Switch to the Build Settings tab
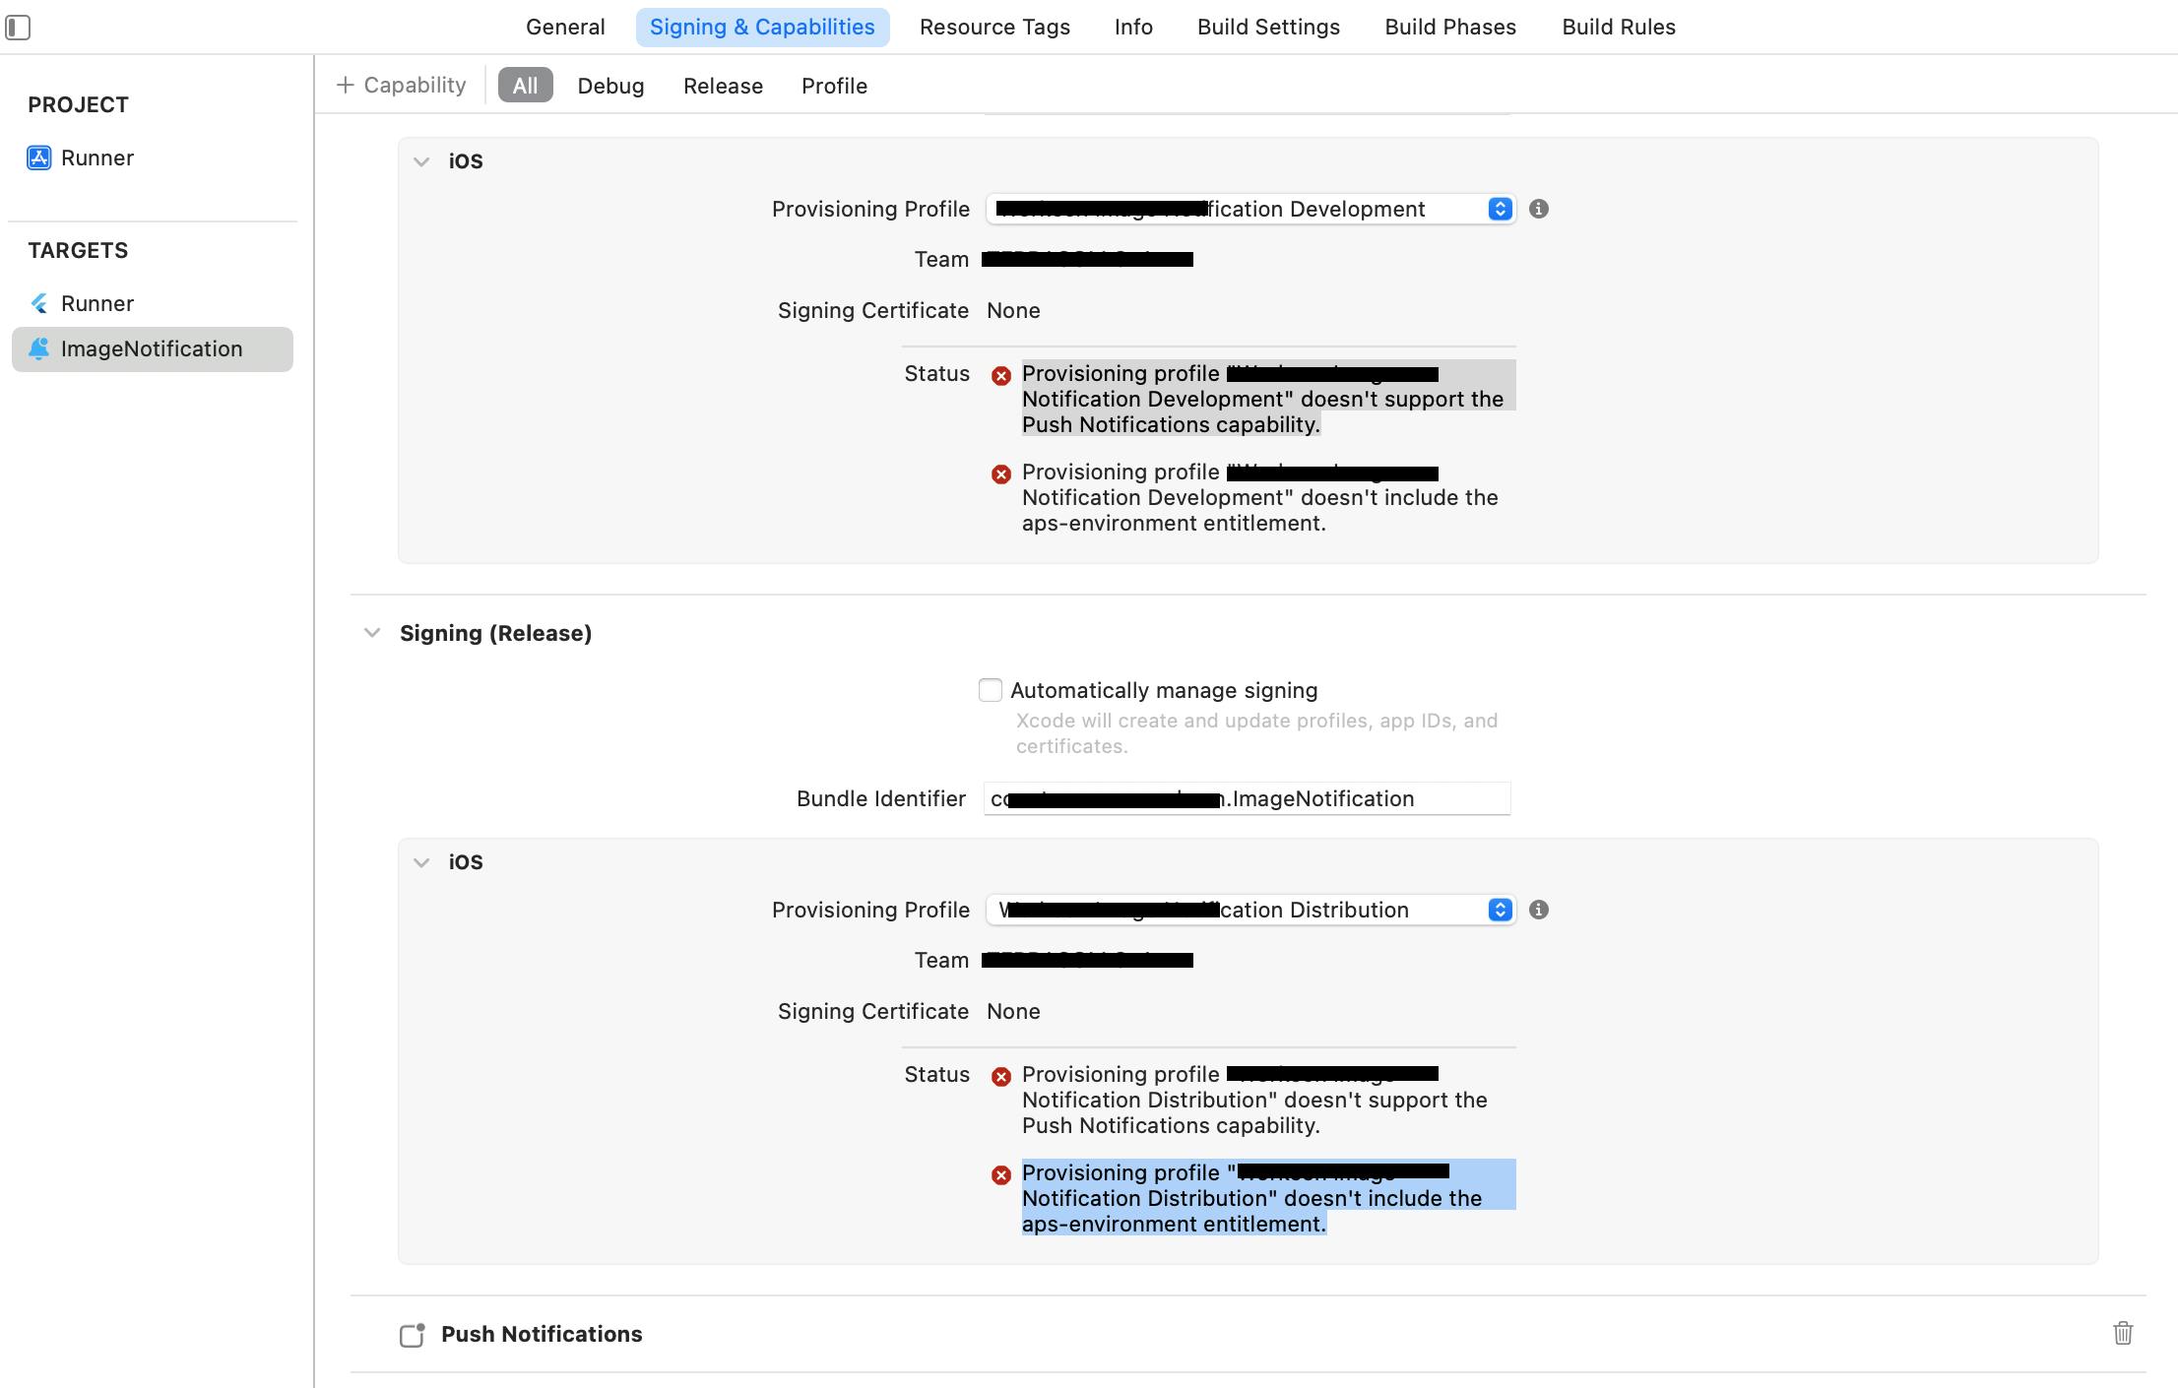 point(1267,28)
